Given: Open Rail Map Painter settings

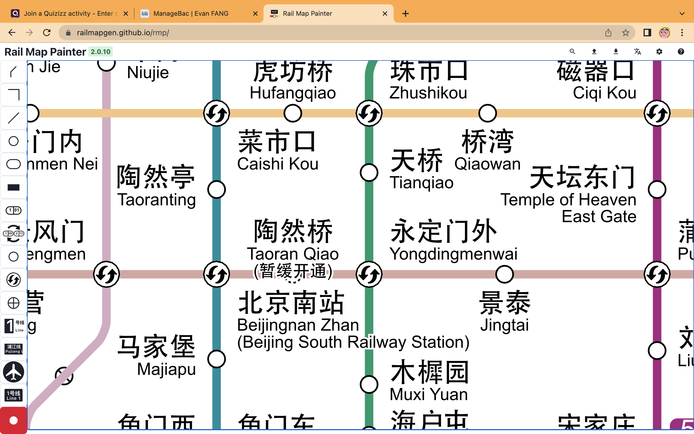Looking at the screenshot, I should 659,52.
